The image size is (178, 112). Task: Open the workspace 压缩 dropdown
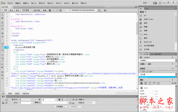146,3
